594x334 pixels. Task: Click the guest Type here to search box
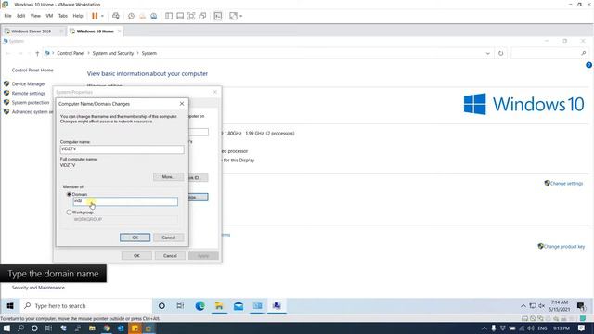point(86,306)
